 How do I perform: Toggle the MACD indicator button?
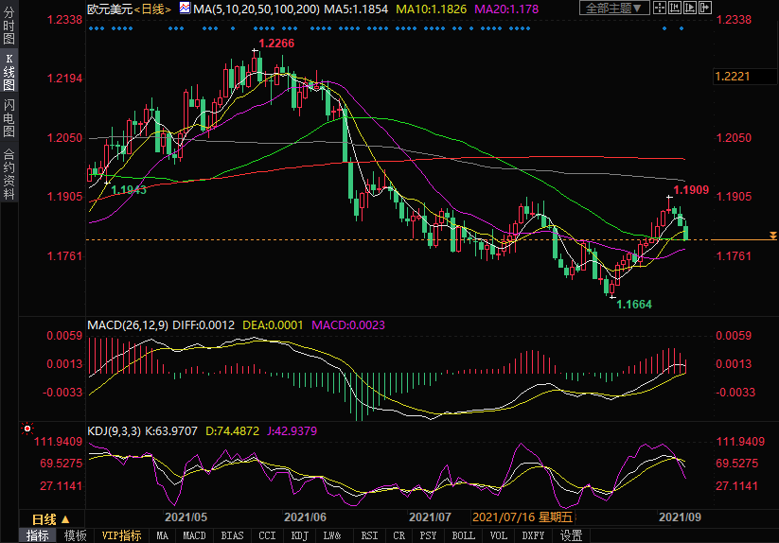(x=194, y=535)
